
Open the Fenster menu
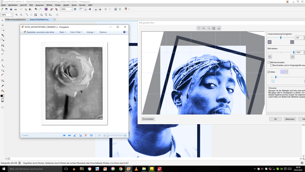82,5
